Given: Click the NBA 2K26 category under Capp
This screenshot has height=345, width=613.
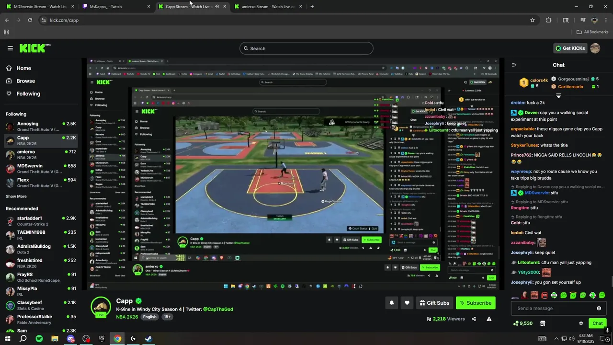Looking at the screenshot, I should click(x=127, y=317).
